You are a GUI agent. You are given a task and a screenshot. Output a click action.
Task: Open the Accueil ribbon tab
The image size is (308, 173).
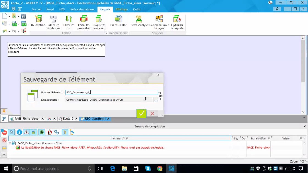coord(37,9)
